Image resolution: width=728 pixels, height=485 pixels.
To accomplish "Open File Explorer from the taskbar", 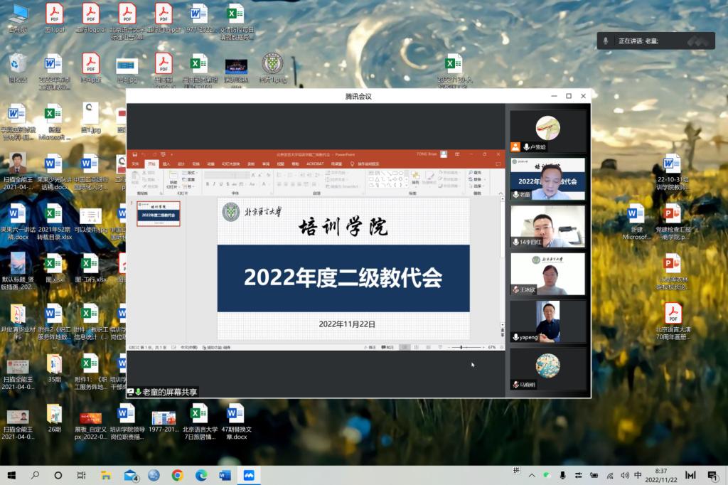I will tap(106, 475).
